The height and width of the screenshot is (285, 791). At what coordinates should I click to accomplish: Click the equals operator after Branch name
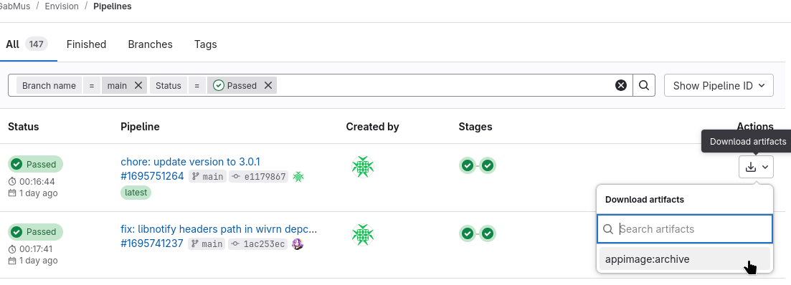tap(91, 86)
